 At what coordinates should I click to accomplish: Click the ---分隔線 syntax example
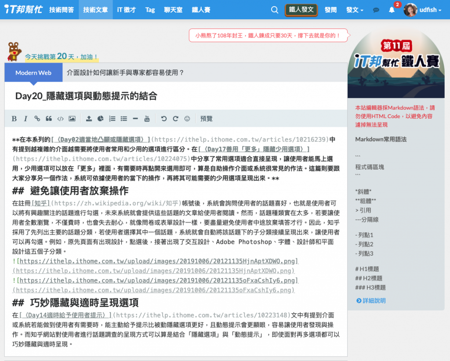pyautogui.click(x=367, y=220)
